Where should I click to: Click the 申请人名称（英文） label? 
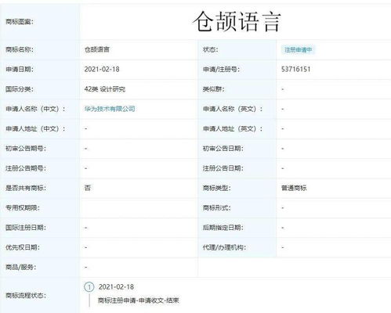pyautogui.click(x=233, y=109)
